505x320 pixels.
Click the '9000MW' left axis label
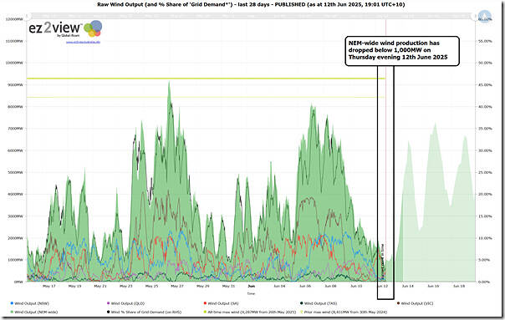pos(15,85)
